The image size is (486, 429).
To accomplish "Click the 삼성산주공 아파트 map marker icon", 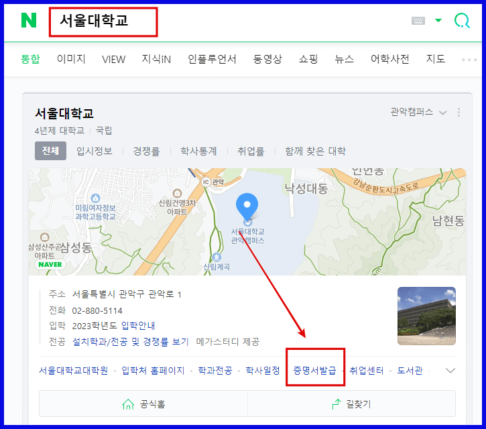I will (45, 237).
